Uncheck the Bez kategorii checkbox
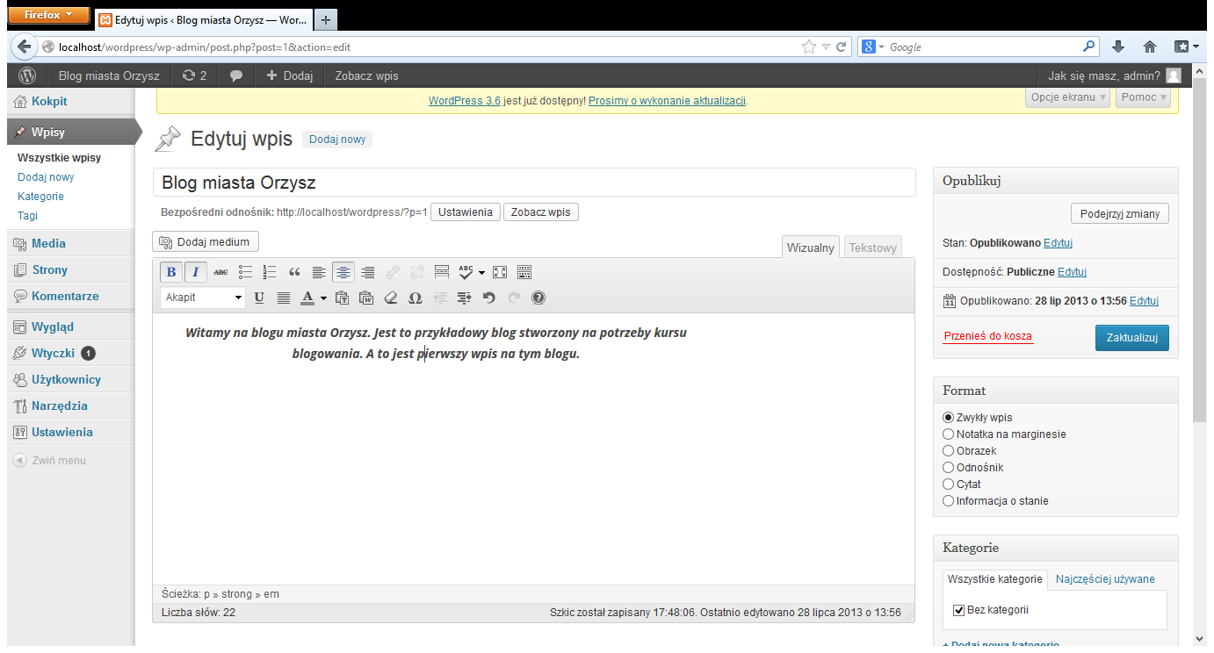The height and width of the screenshot is (653, 1214). 958,610
